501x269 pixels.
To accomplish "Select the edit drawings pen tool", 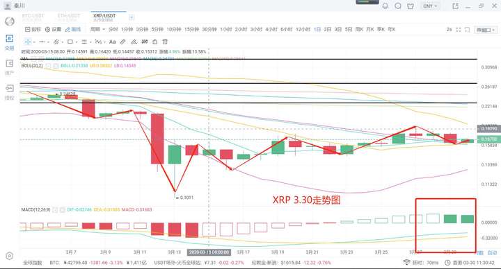I will pos(134,42).
